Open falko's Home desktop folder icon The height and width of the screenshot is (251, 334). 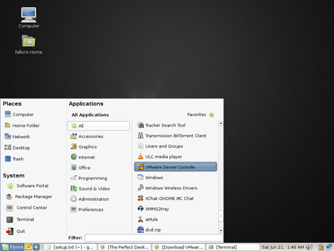tap(29, 44)
